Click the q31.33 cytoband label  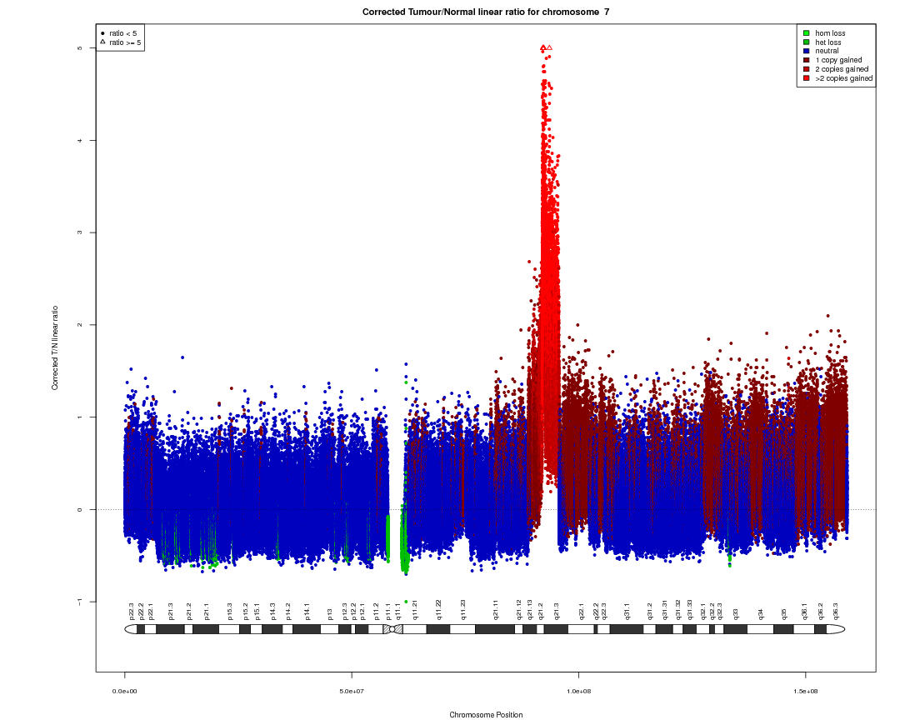689,610
